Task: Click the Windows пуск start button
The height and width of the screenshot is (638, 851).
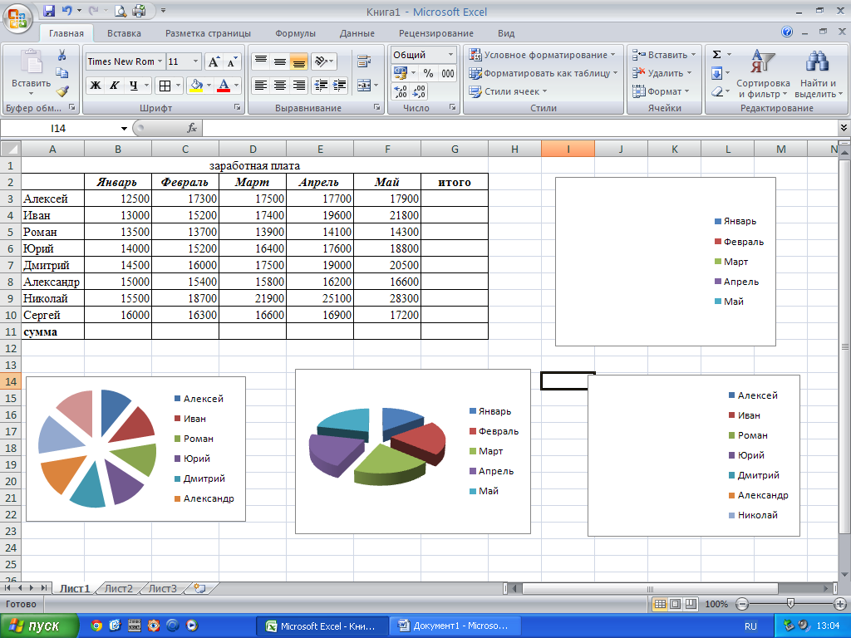Action: [x=38, y=626]
